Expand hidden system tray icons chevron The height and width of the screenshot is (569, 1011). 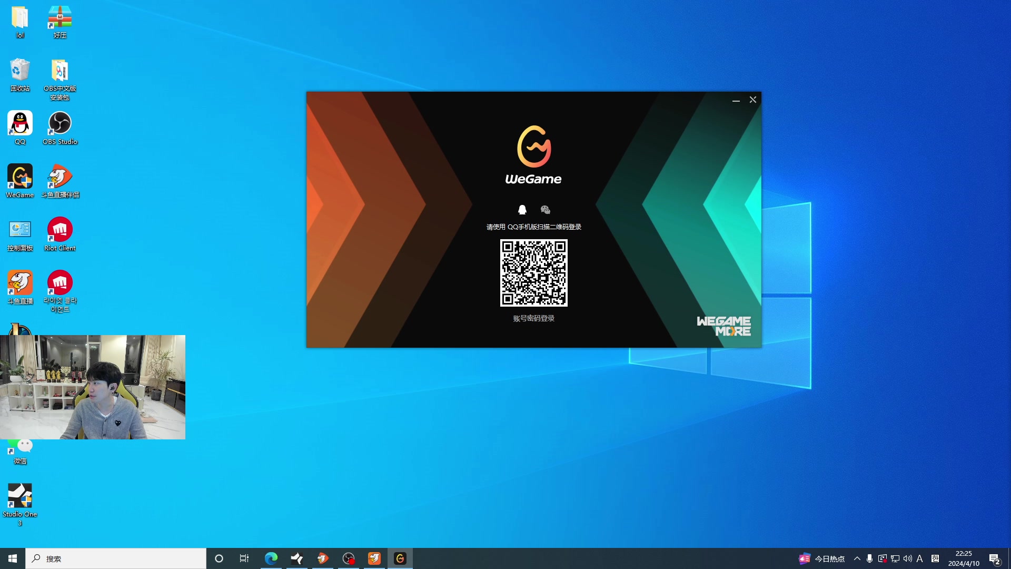pos(857,558)
